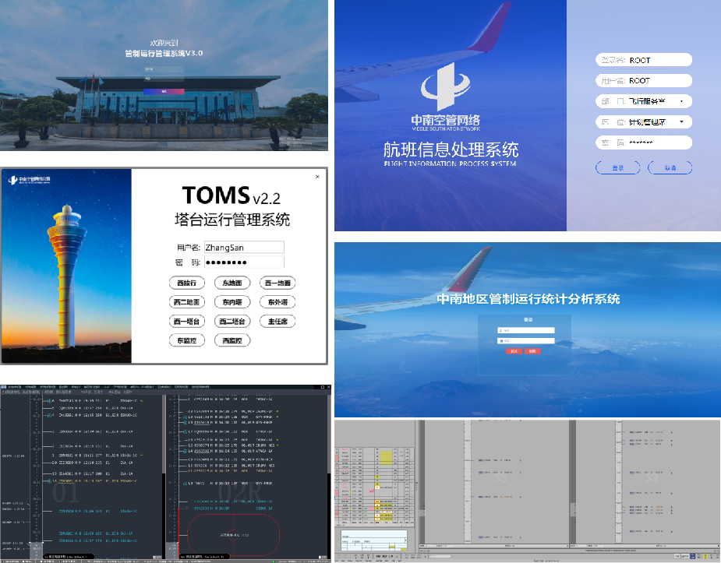Image resolution: width=721 pixels, height=563 pixels.
Task: Select the 西监控 position button
Action: (x=232, y=341)
